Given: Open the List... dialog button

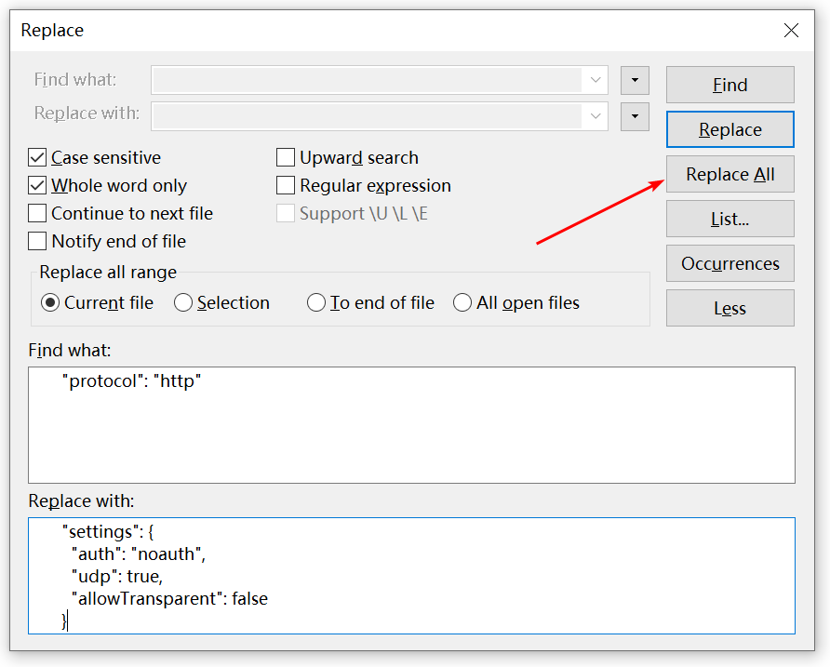Looking at the screenshot, I should point(730,219).
